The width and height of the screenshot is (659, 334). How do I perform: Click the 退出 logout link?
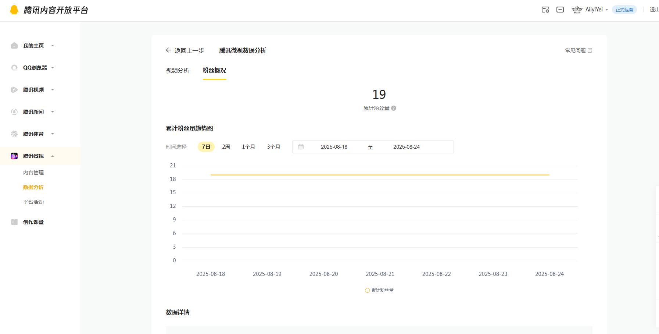tap(654, 10)
